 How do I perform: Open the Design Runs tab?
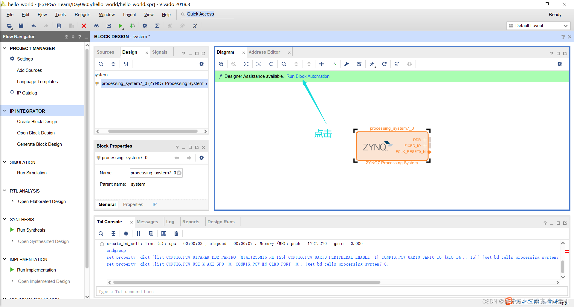[221, 222]
